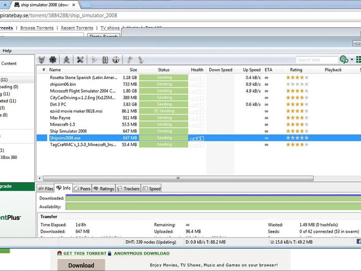Image resolution: width=361 pixels, height=271 pixels.
Task: Select the TagCraftMC's Minecraft installer torrent
Action: [x=198, y=144]
